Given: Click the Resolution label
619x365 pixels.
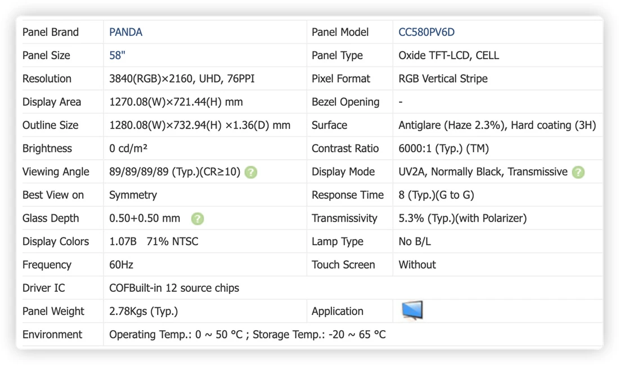Looking at the screenshot, I should pyautogui.click(x=47, y=79).
